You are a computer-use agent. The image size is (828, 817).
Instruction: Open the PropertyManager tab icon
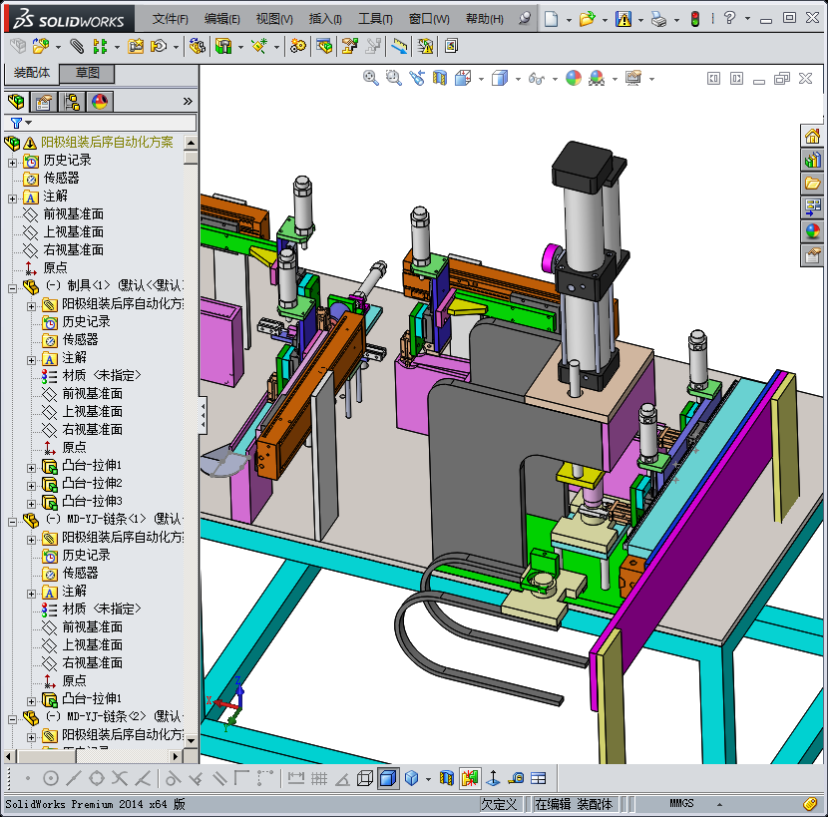tap(44, 101)
